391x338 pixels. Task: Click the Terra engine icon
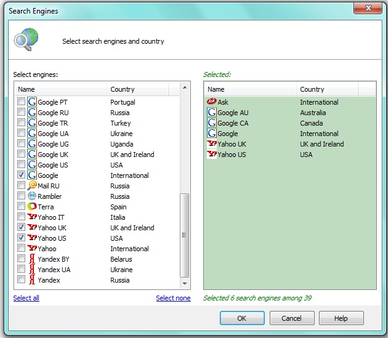click(32, 206)
